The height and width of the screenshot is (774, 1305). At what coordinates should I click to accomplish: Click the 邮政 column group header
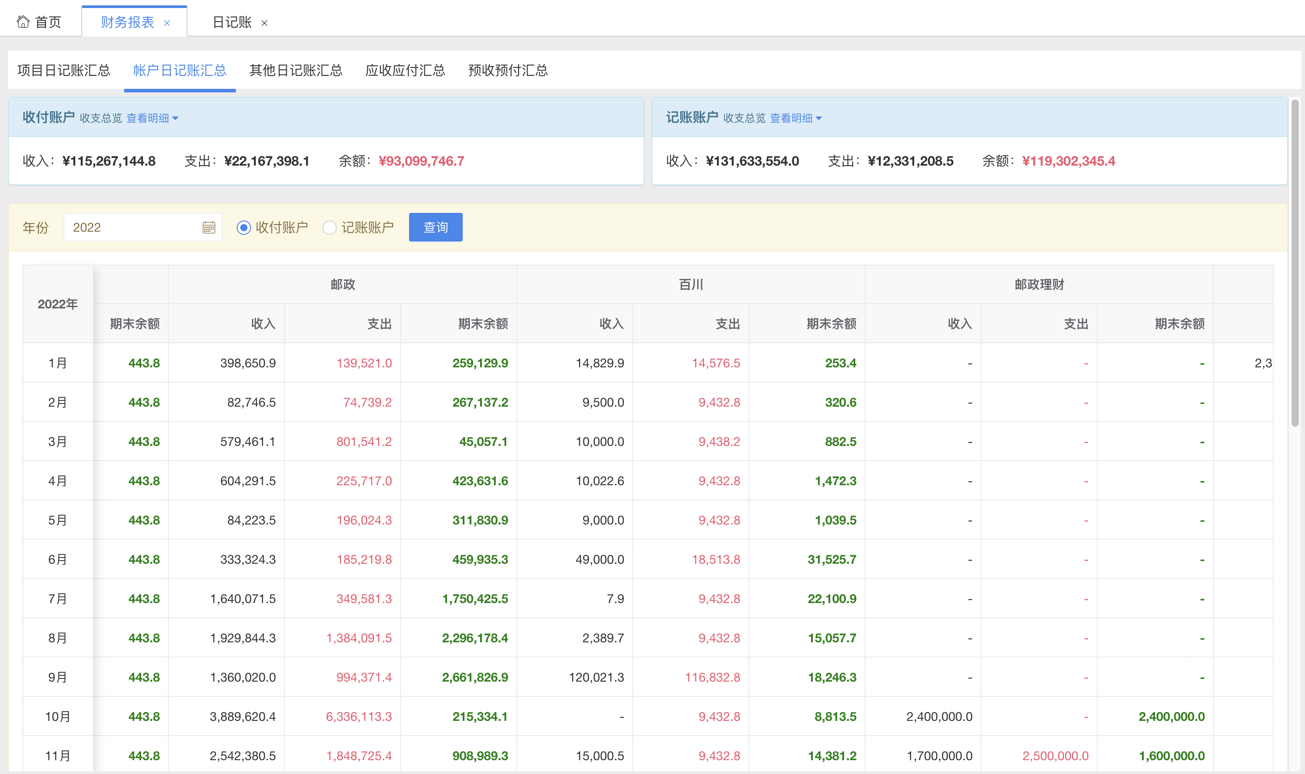342,284
